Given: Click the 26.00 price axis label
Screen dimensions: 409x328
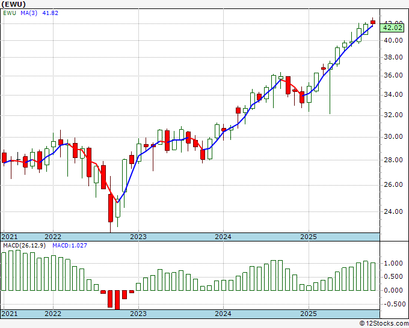Looking at the screenshot, I should pyautogui.click(x=393, y=184).
